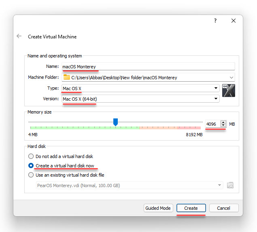
Task: Click the back arrow icon
Action: 19,36
